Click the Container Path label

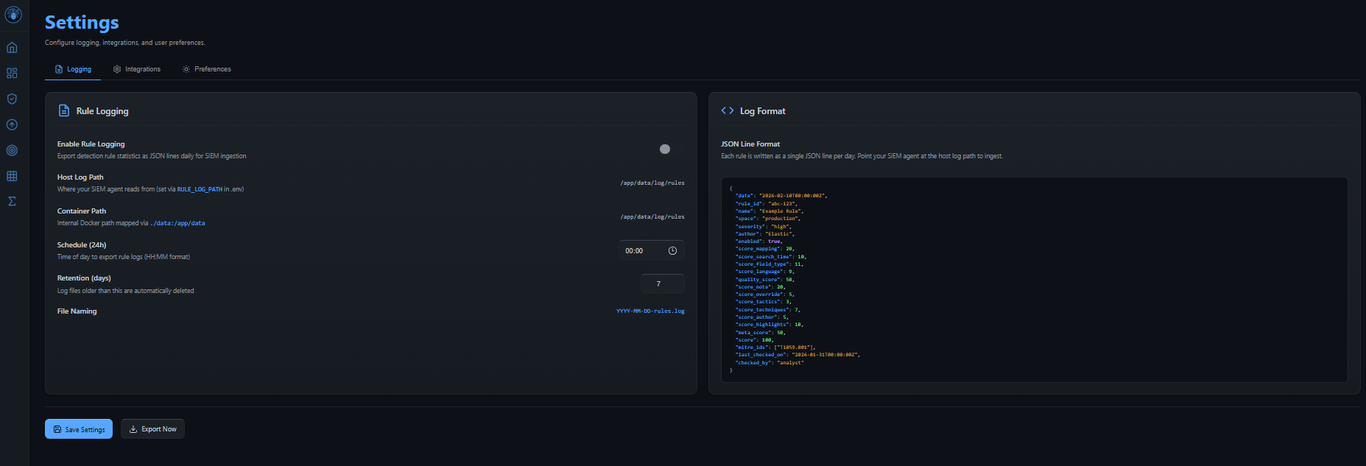point(82,211)
